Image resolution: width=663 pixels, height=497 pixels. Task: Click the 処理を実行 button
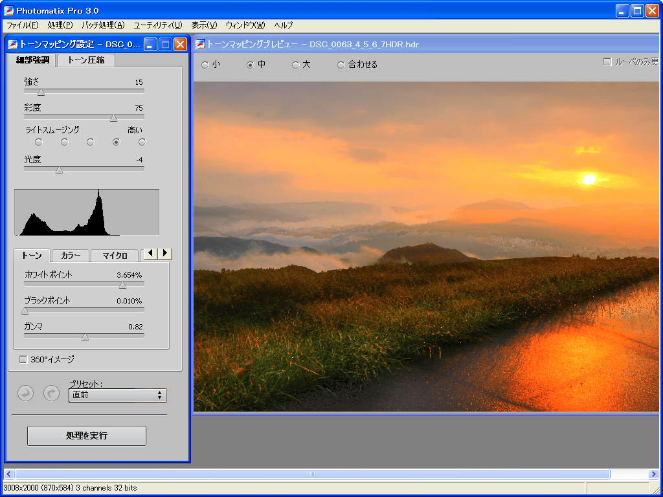pos(87,436)
